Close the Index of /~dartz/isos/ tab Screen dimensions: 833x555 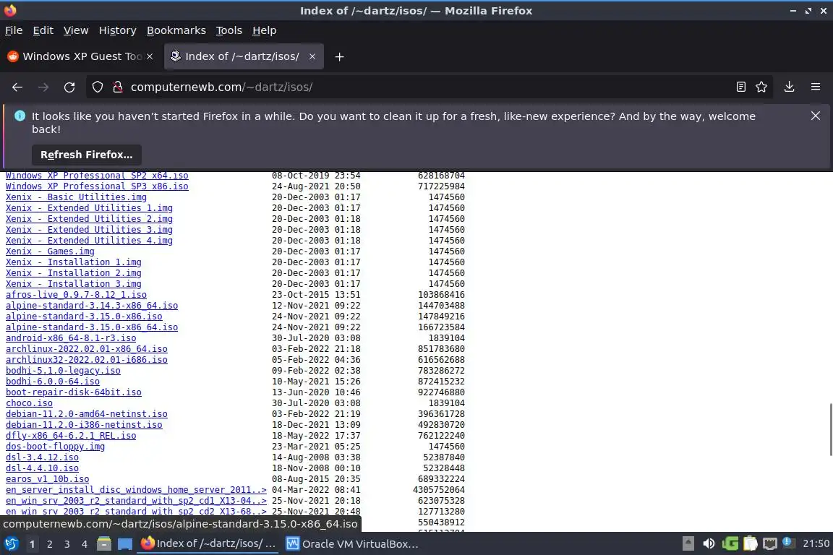click(x=312, y=56)
